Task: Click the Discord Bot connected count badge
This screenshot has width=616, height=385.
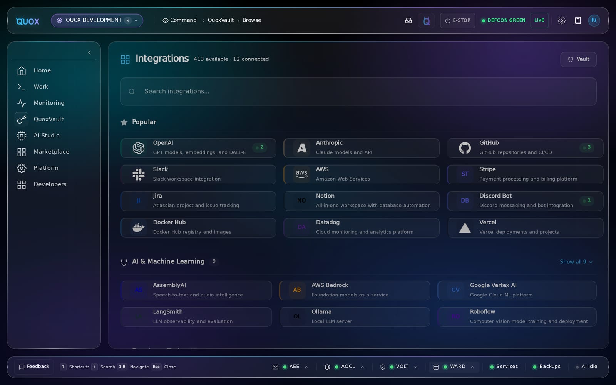Action: (x=587, y=201)
